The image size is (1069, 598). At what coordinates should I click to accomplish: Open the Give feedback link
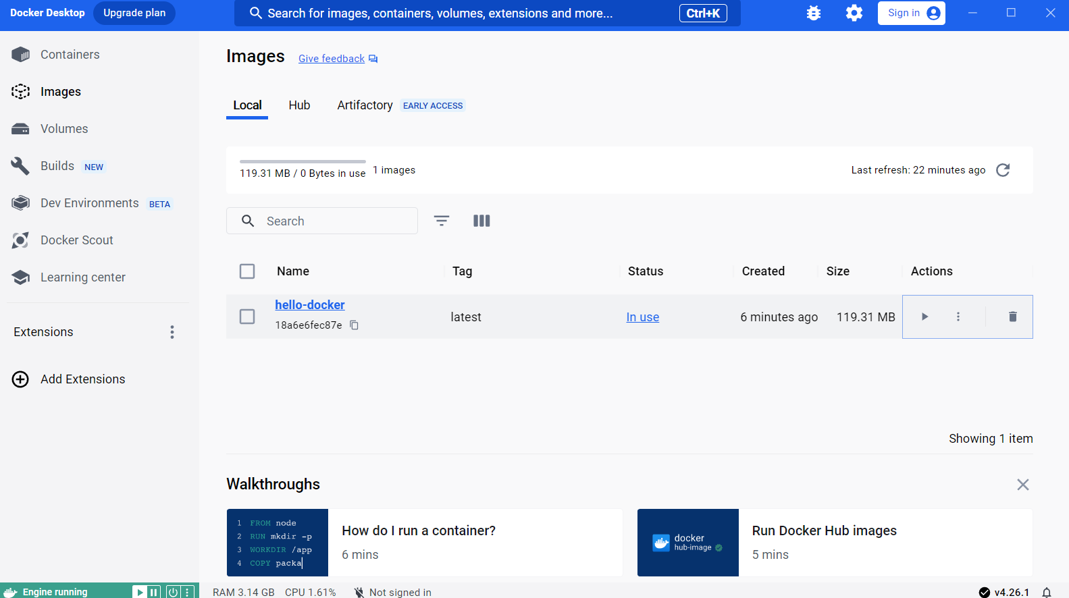pyautogui.click(x=338, y=59)
